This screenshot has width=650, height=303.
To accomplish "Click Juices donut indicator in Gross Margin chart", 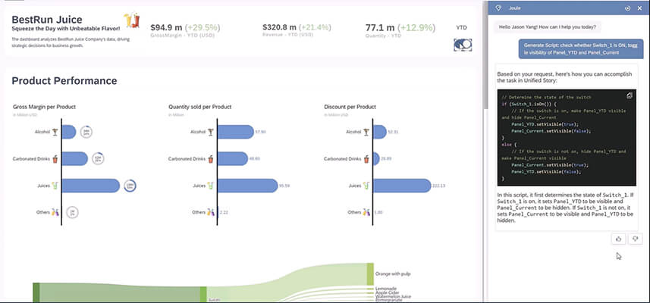I will (130, 186).
